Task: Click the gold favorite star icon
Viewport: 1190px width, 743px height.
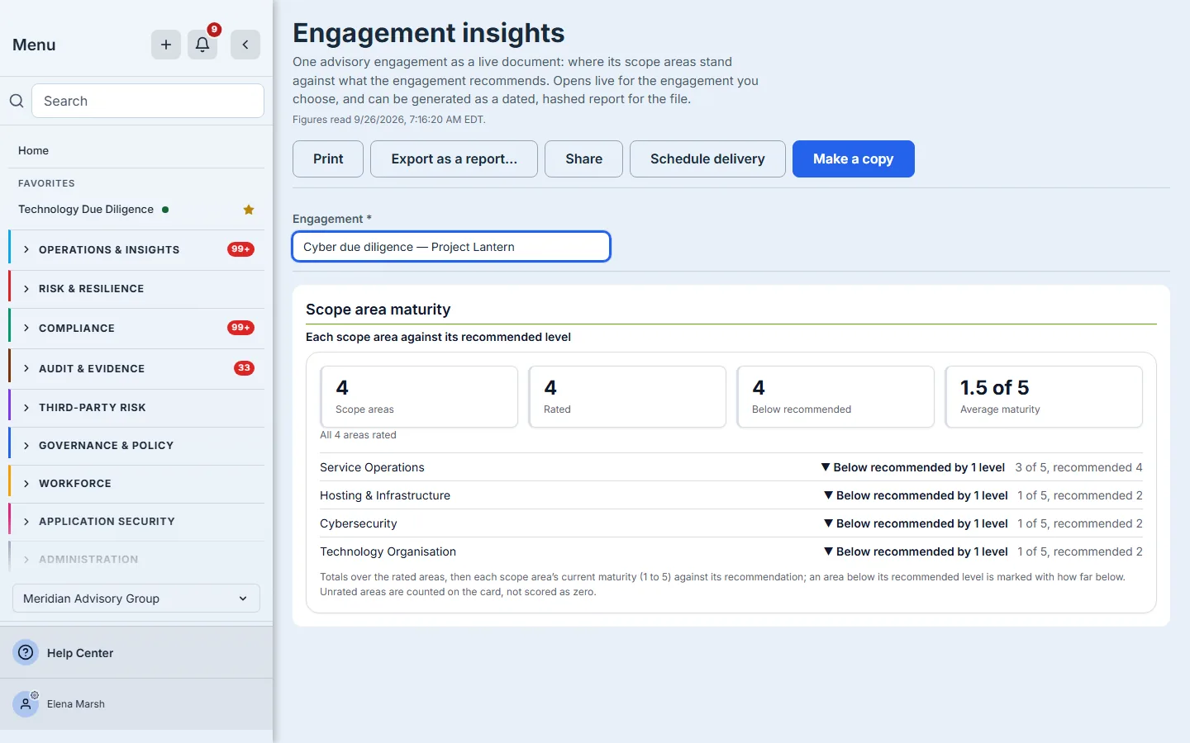Action: tap(249, 210)
